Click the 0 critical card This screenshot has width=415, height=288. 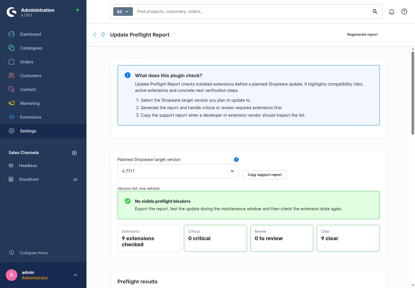215,238
